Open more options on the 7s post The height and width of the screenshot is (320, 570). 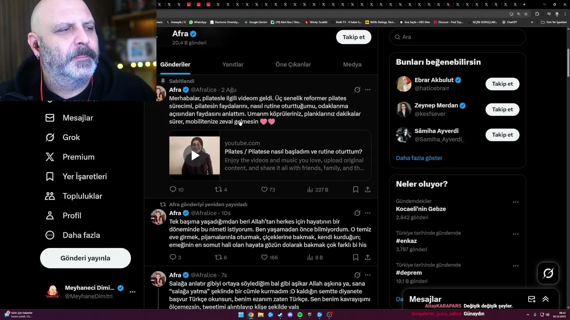pyautogui.click(x=367, y=275)
